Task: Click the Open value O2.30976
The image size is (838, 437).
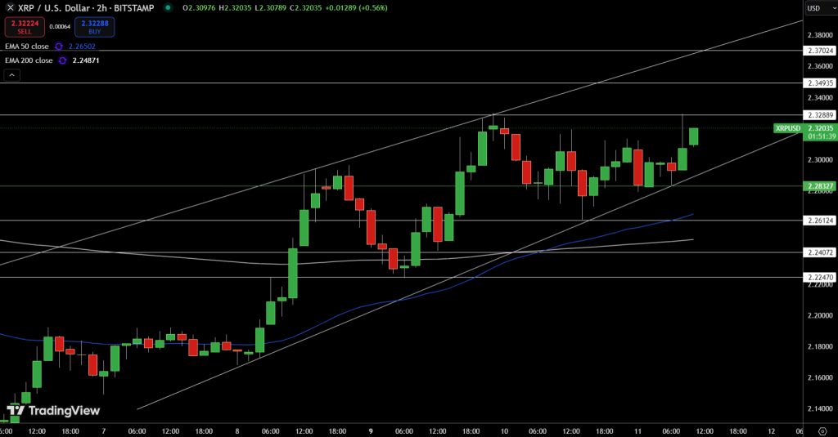Action: pos(200,8)
